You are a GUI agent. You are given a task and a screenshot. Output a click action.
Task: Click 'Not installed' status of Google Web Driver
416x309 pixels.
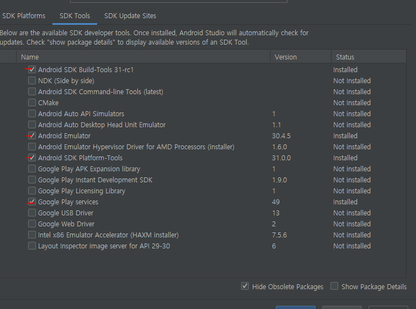352,224
